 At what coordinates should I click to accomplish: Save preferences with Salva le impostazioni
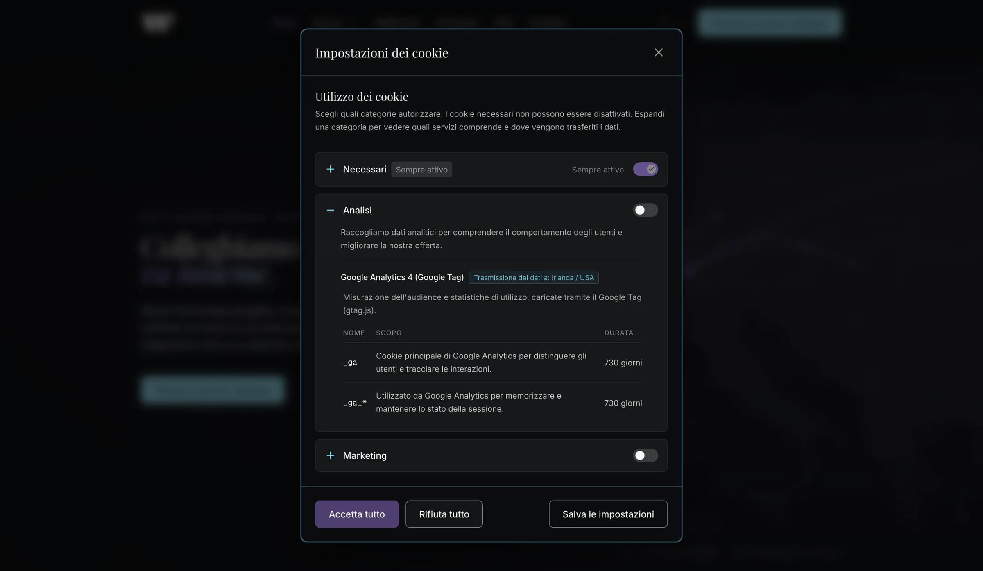coord(608,514)
